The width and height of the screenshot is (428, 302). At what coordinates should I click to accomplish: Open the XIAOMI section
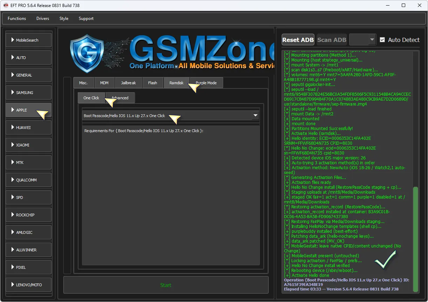tap(29, 145)
